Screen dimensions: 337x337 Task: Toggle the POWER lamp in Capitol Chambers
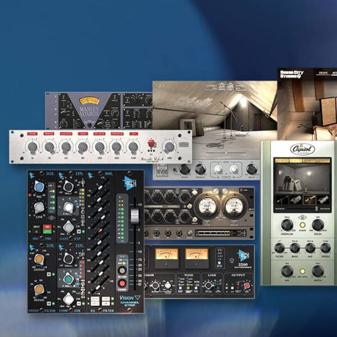[x=302, y=225]
